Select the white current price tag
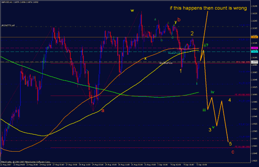Screen dimensions: 259x167 point(254,62)
